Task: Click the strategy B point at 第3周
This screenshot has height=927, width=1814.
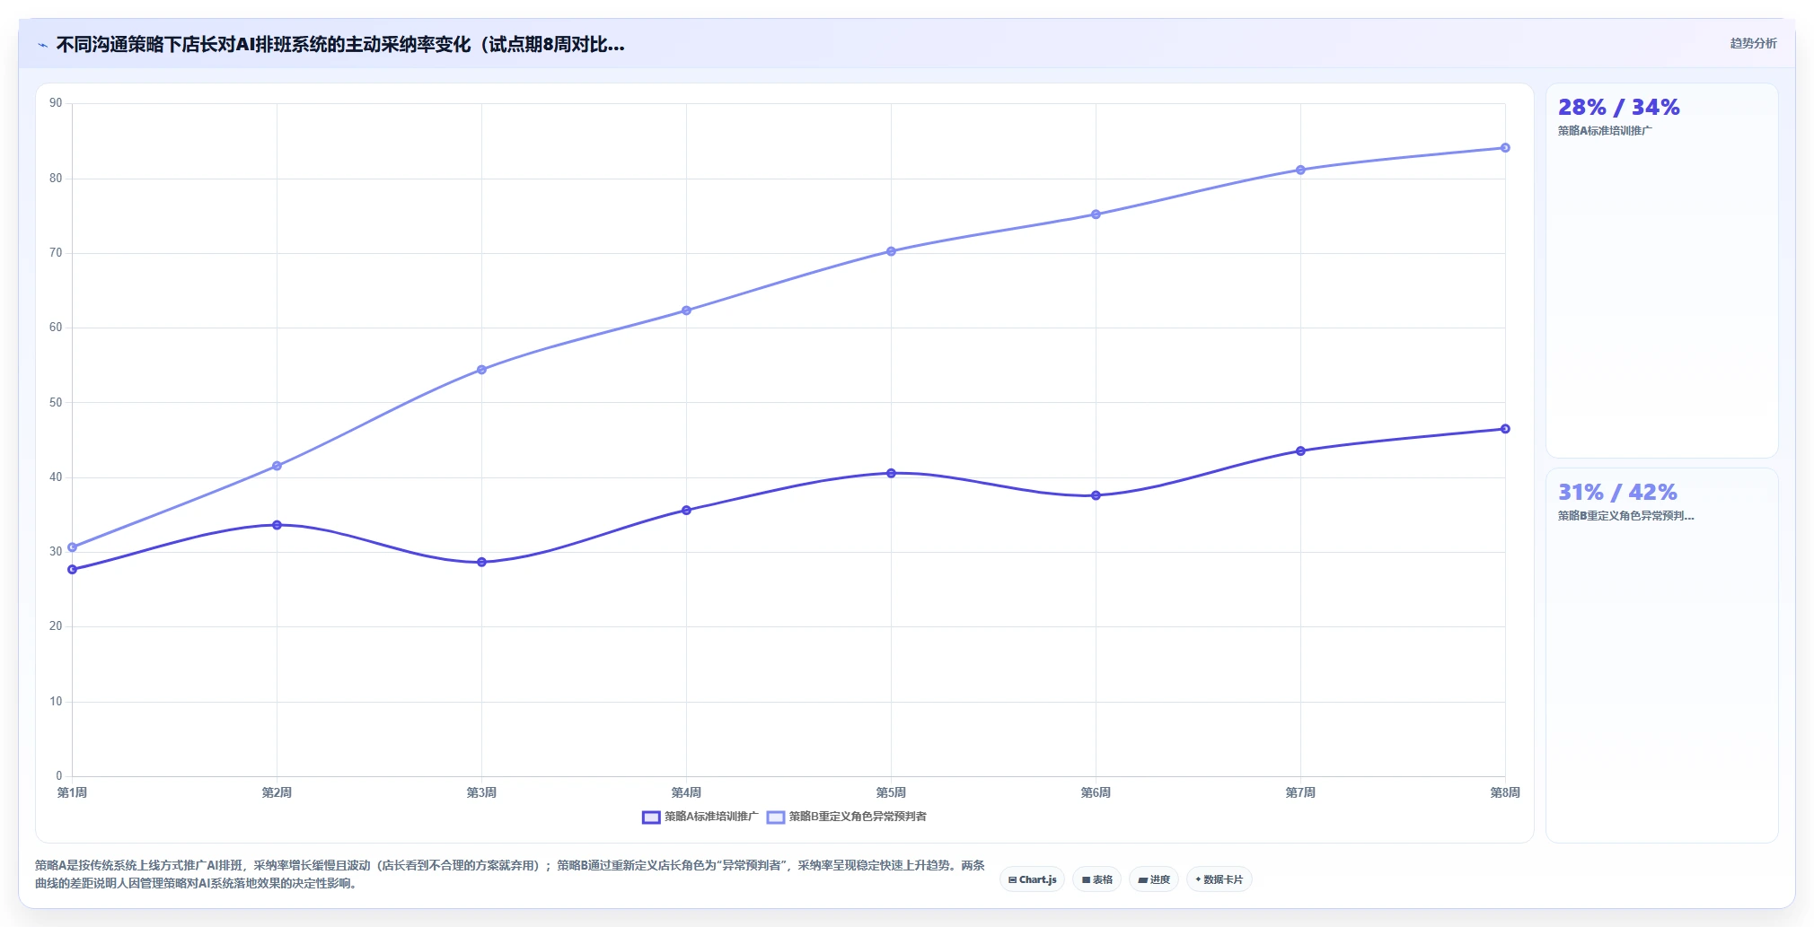Action: click(x=481, y=370)
